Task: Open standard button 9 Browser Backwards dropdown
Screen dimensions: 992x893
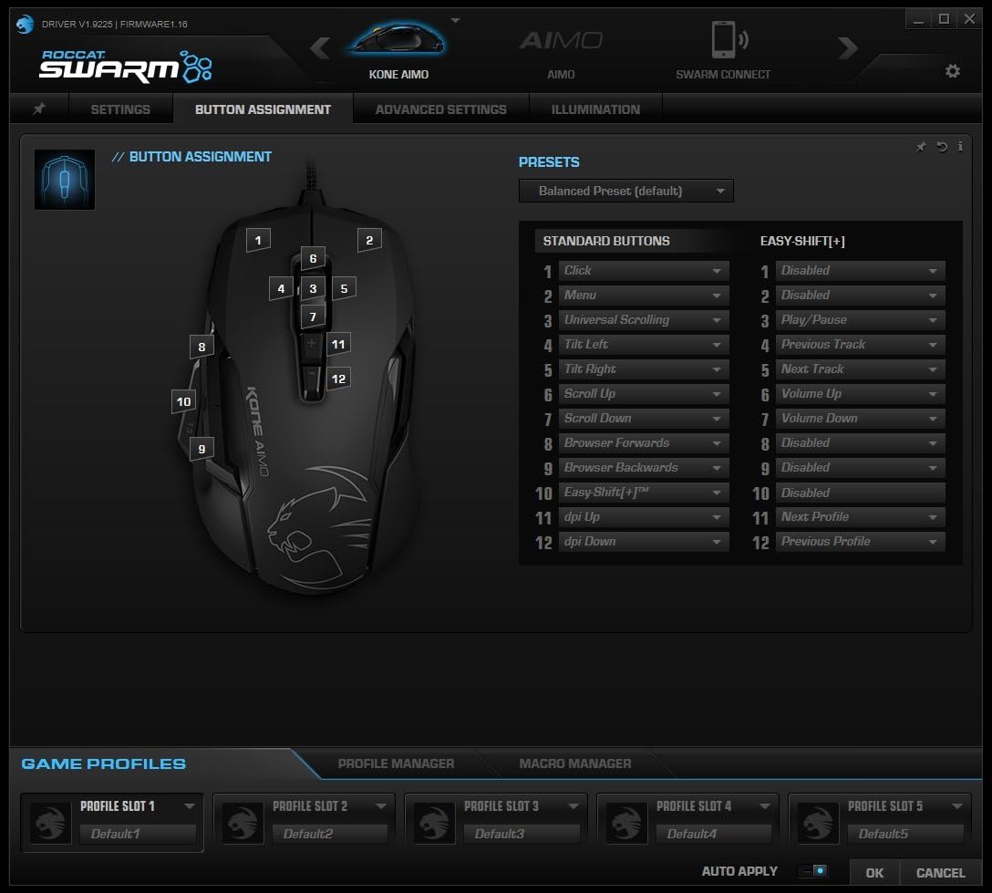Action: pos(644,468)
